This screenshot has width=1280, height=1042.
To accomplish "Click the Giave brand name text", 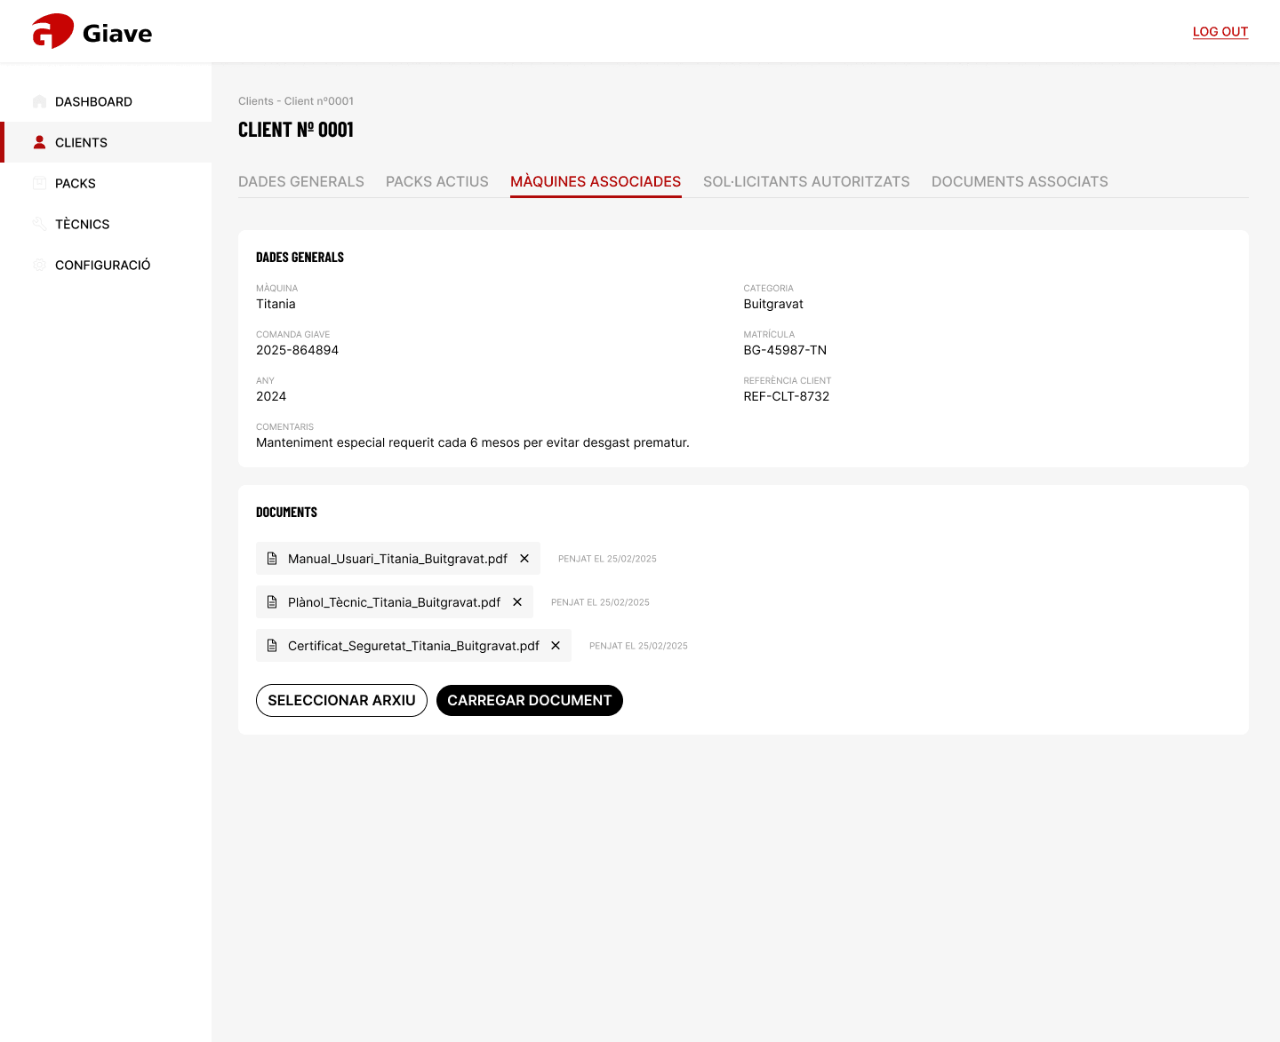I will (x=117, y=34).
